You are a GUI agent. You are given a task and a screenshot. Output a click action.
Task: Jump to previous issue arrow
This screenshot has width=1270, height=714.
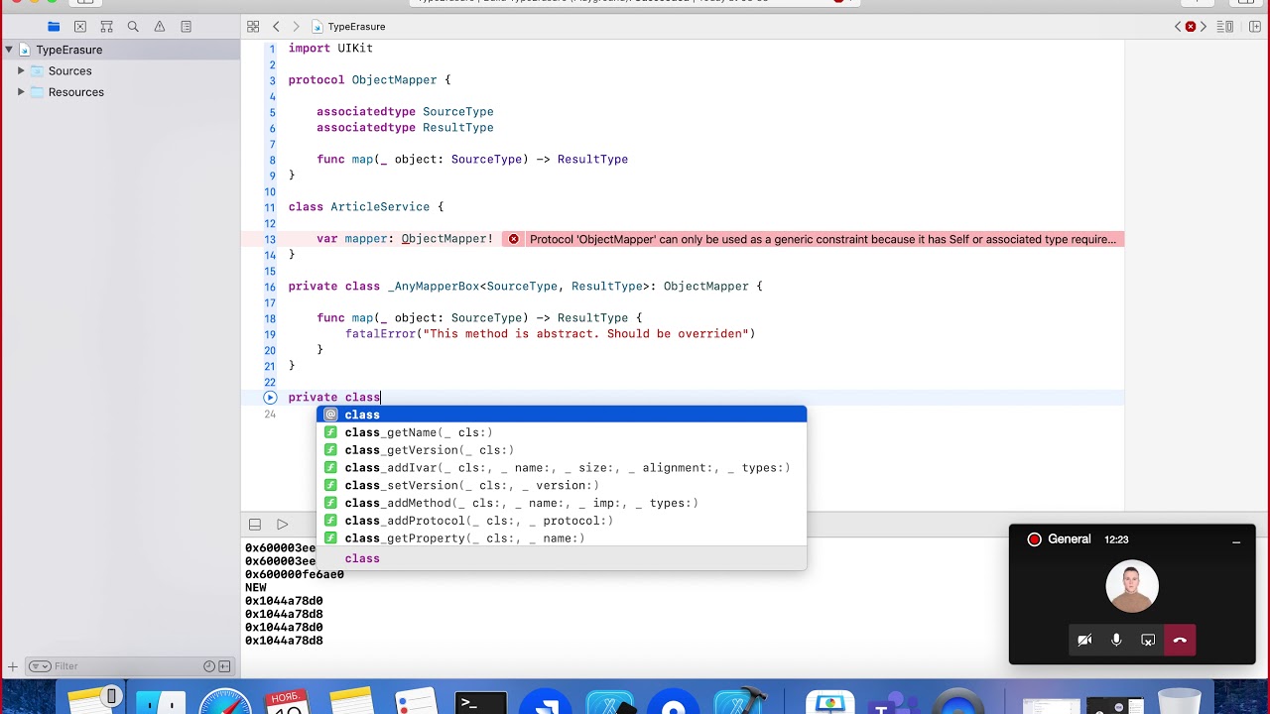click(1178, 27)
